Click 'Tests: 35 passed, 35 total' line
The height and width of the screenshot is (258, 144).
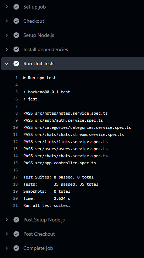61,184
